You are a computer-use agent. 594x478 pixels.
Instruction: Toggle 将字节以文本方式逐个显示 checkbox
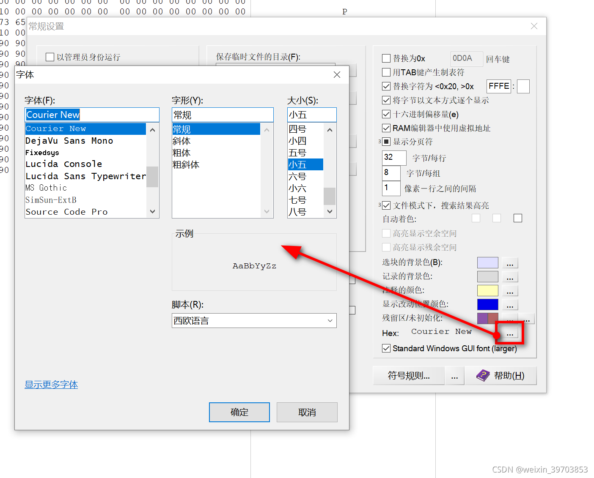coord(386,100)
